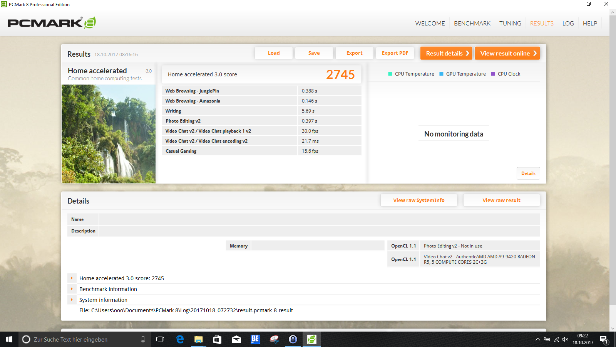
Task: Click the Save result button
Action: pyautogui.click(x=314, y=53)
